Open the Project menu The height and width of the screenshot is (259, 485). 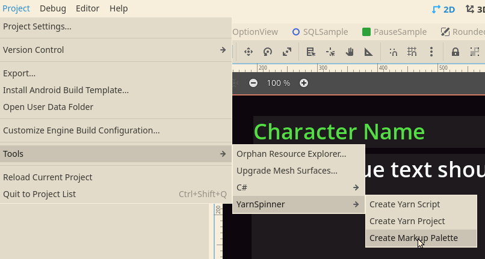[16, 8]
